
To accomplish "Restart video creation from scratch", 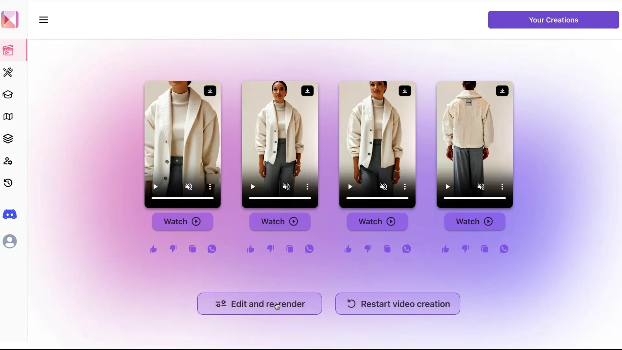I will 398,304.
